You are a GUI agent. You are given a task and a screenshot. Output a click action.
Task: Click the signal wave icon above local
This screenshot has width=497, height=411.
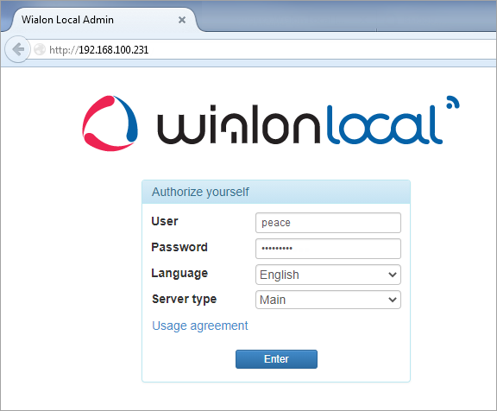pyautogui.click(x=453, y=102)
